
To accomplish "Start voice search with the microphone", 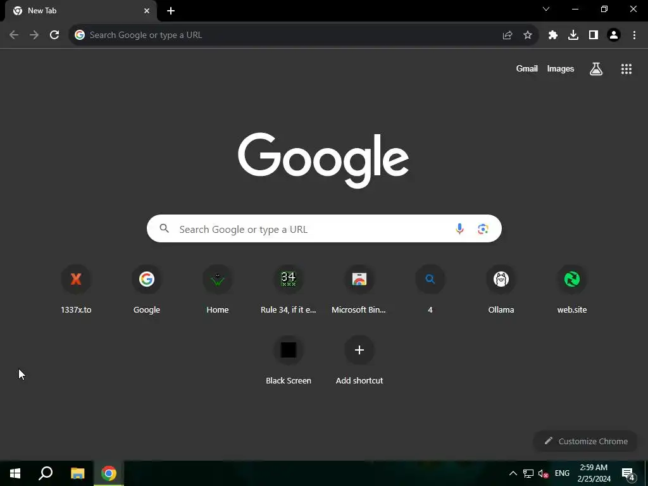I will tap(459, 228).
